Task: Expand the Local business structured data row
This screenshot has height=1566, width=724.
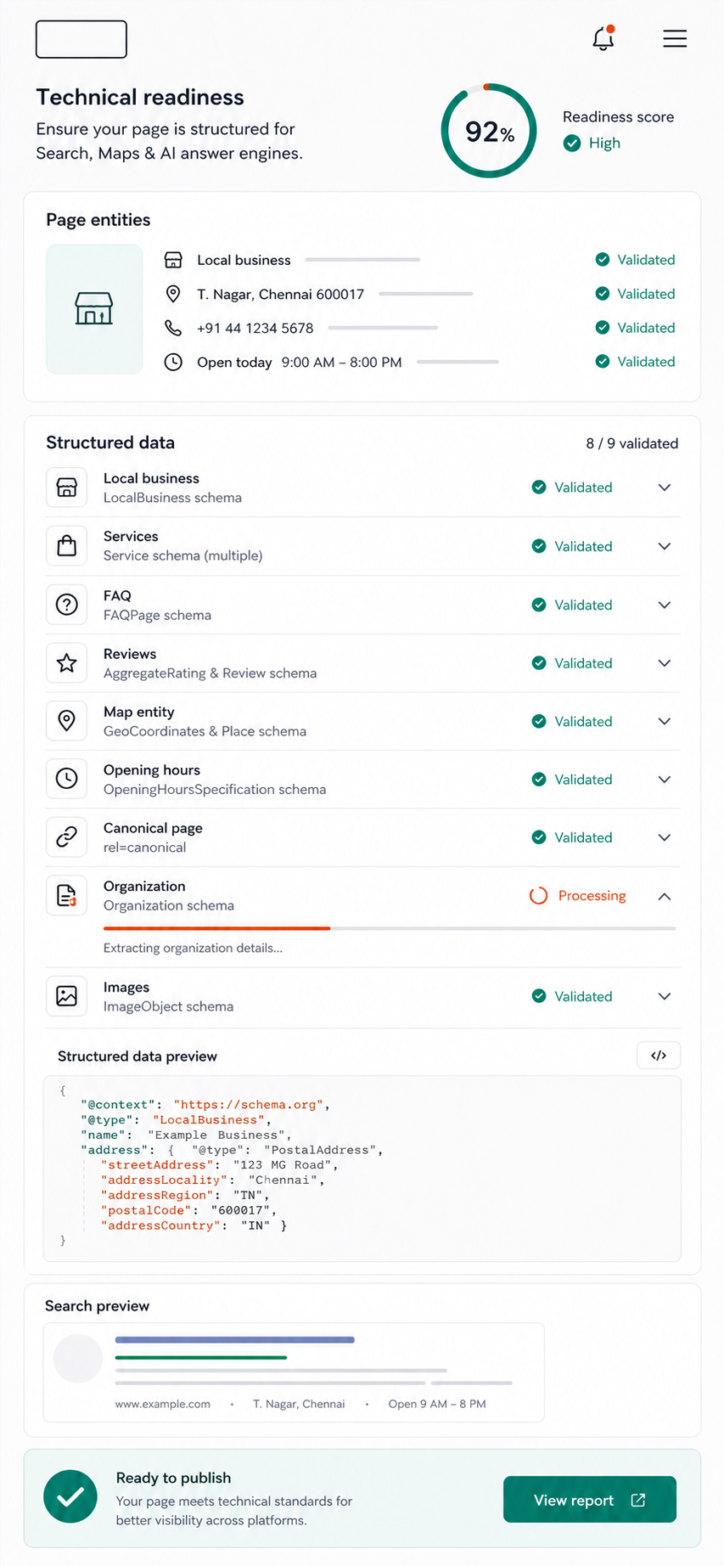Action: click(665, 487)
